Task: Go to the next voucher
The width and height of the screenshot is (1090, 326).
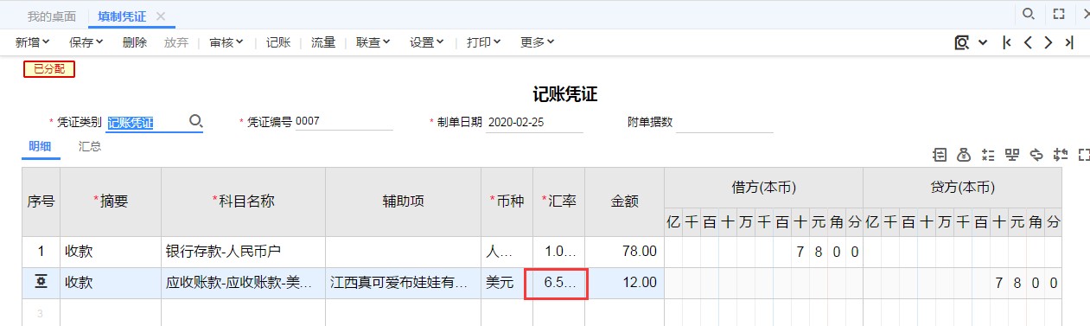Action: [1049, 42]
